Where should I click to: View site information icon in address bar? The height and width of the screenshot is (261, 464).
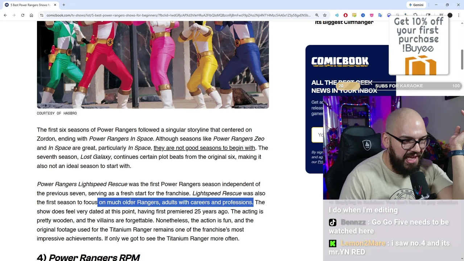[x=42, y=15]
